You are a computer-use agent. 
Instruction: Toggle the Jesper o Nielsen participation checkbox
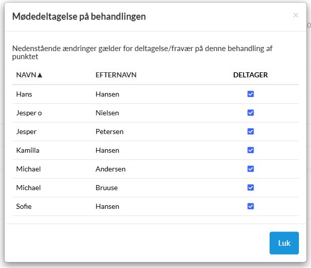pyautogui.click(x=250, y=113)
